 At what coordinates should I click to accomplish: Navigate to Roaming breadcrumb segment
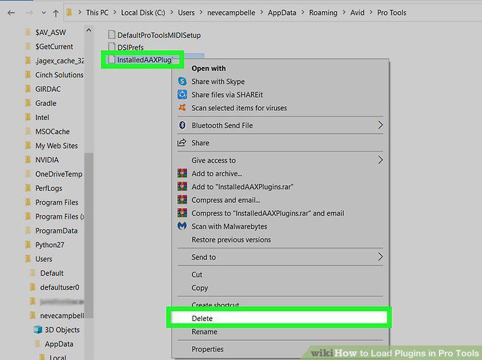[x=323, y=13]
